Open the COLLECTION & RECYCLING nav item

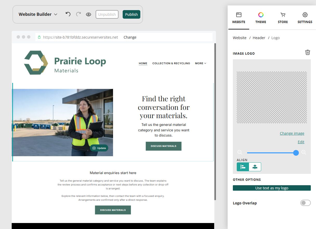coord(171,63)
